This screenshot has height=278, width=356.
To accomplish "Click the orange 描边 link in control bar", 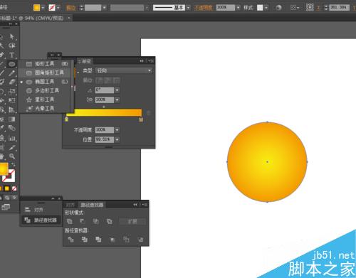I will 71,8.
